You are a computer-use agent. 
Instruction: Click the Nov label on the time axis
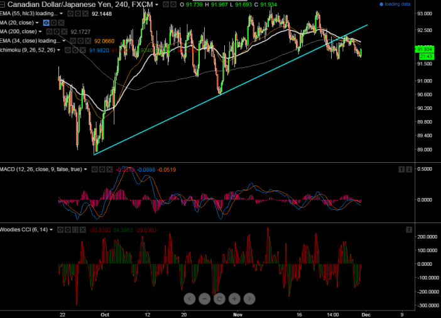coord(237,315)
